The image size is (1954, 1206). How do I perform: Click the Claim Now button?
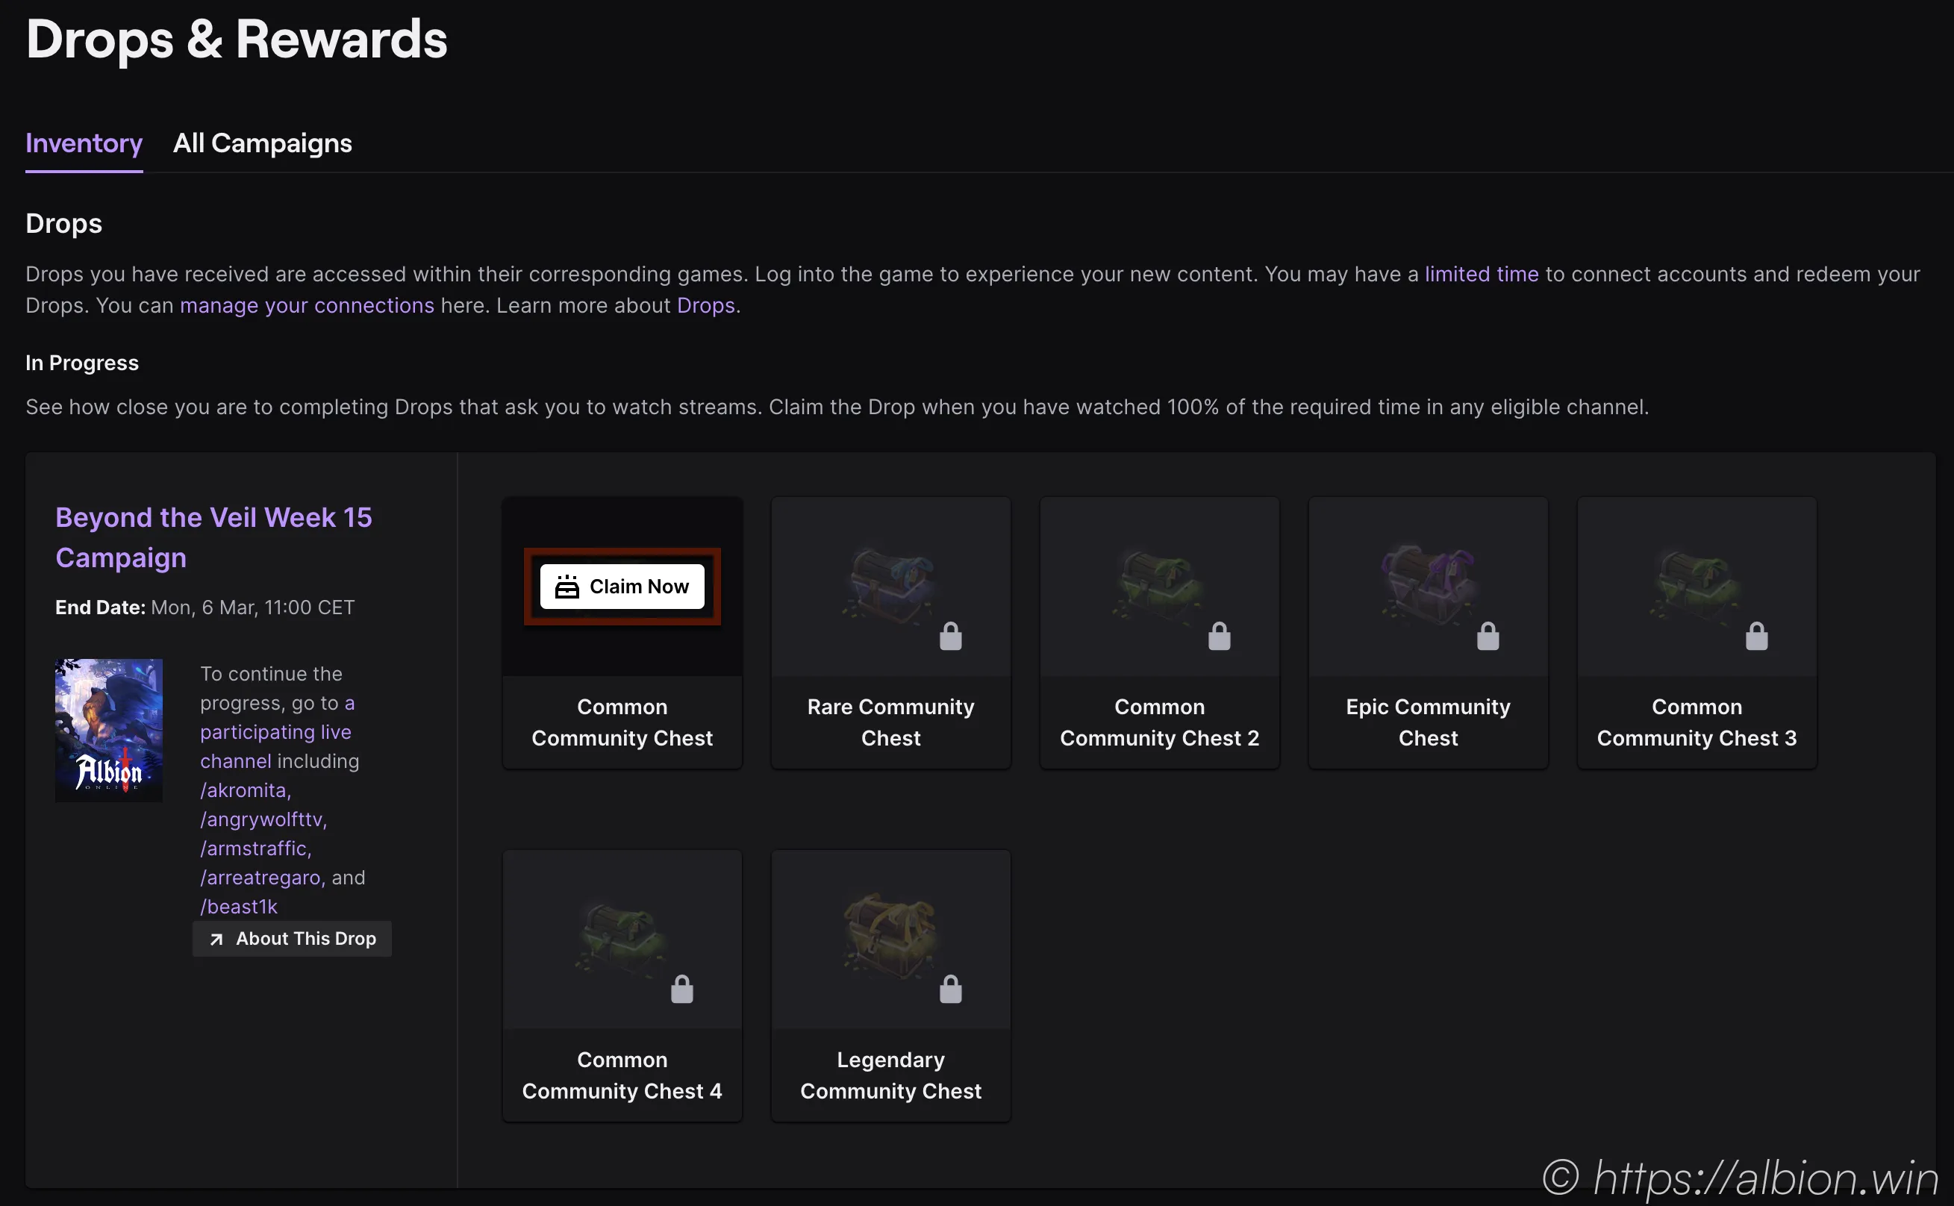[622, 587]
